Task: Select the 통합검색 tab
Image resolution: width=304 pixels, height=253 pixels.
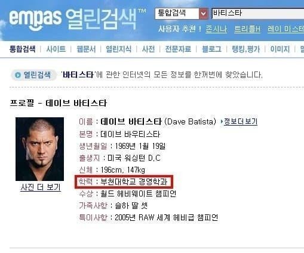Action: (23, 49)
